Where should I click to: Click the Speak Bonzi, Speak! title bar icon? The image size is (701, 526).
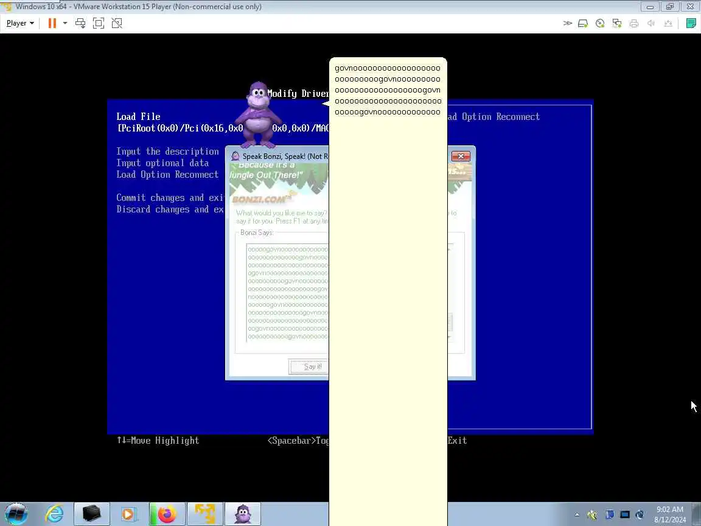click(x=235, y=156)
